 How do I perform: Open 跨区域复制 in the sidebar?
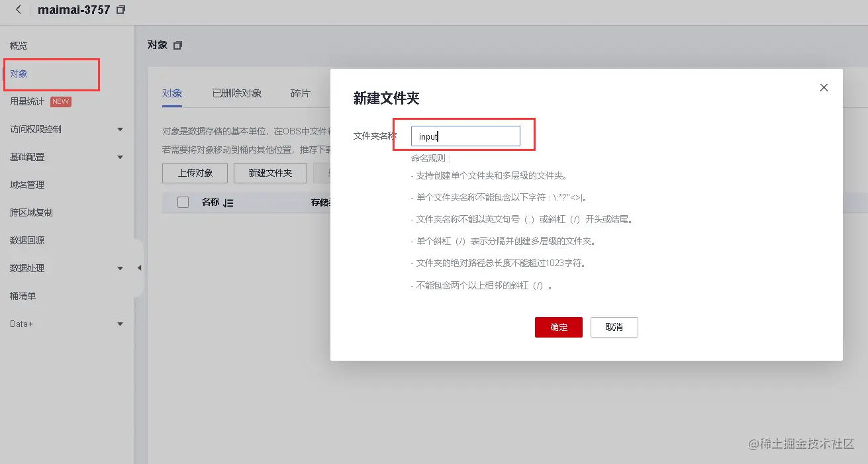(31, 212)
